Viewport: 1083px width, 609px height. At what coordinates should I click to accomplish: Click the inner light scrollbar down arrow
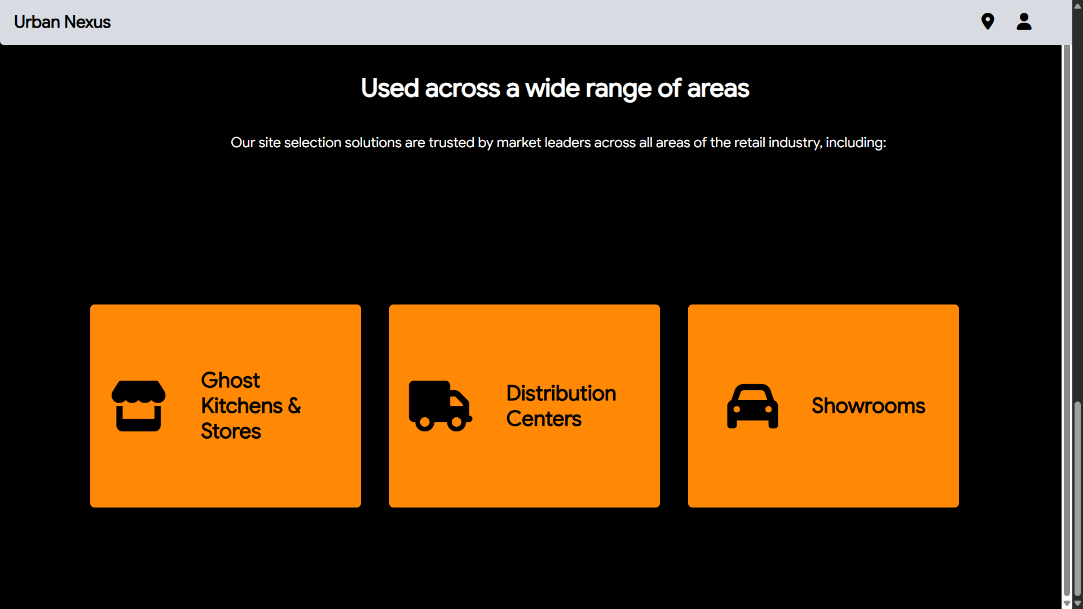(x=1067, y=603)
